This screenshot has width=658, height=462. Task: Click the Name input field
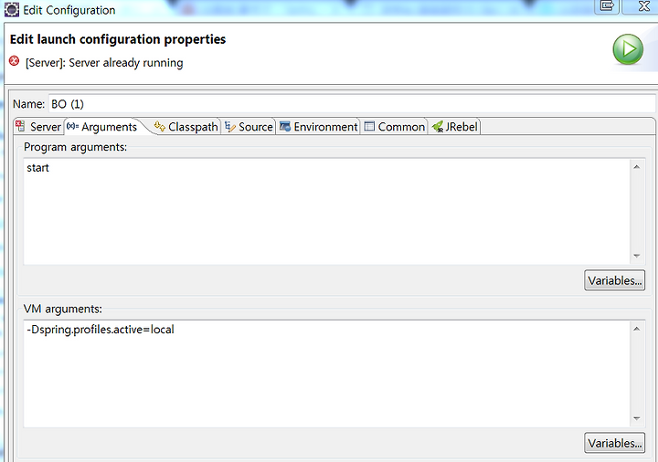(352, 104)
